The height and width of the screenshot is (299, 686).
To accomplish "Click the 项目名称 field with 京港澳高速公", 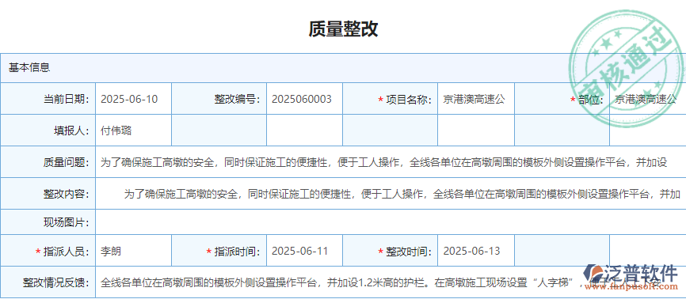I will [x=476, y=99].
